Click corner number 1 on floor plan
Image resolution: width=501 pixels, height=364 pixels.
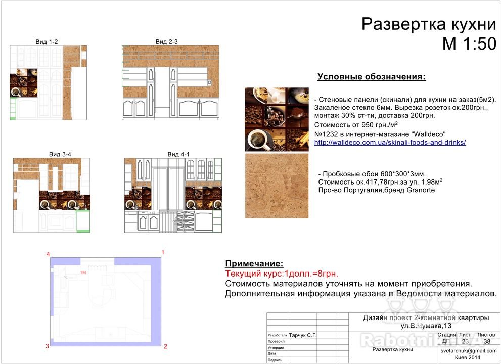pos(163,252)
